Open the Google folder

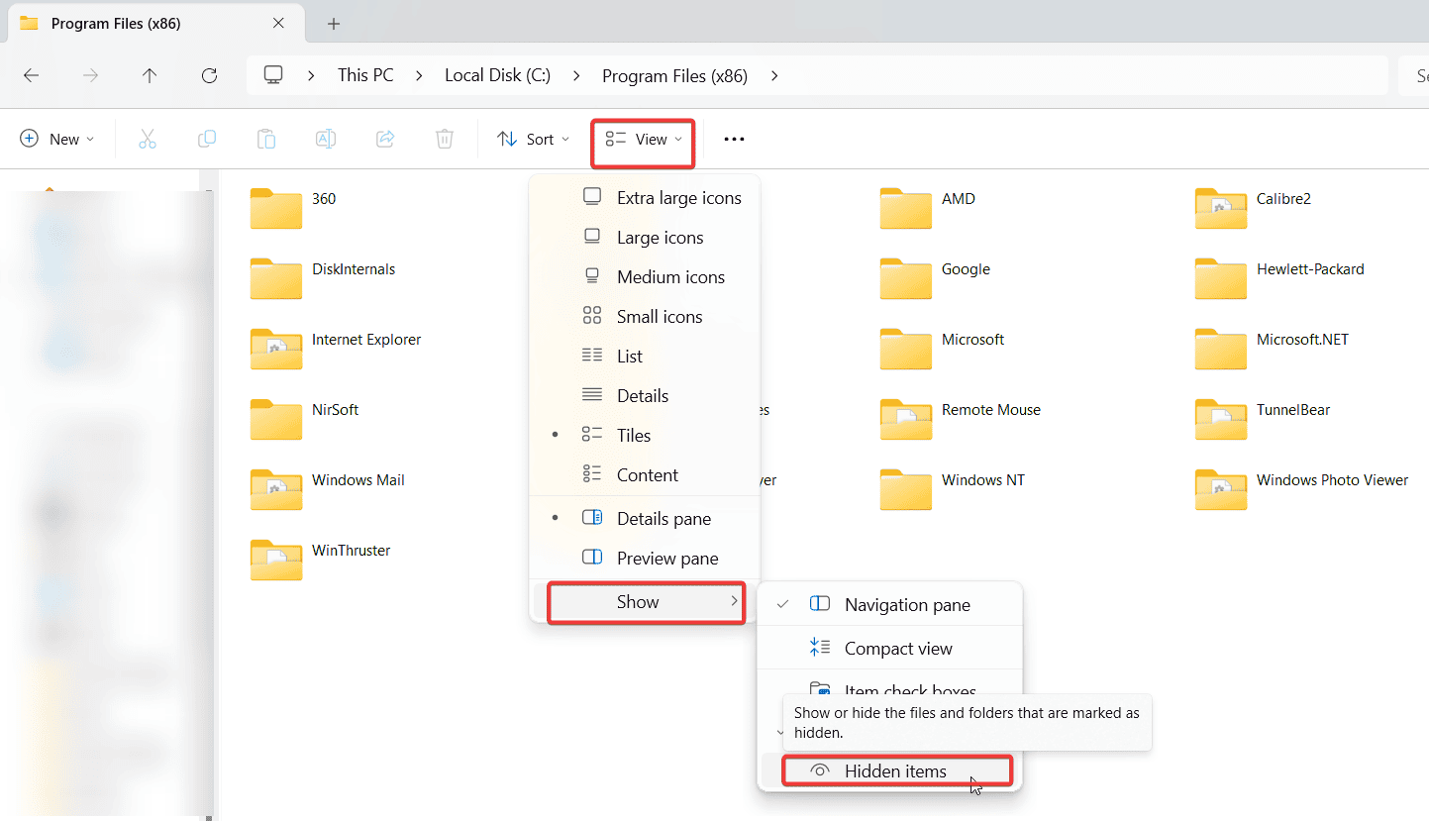point(935,278)
